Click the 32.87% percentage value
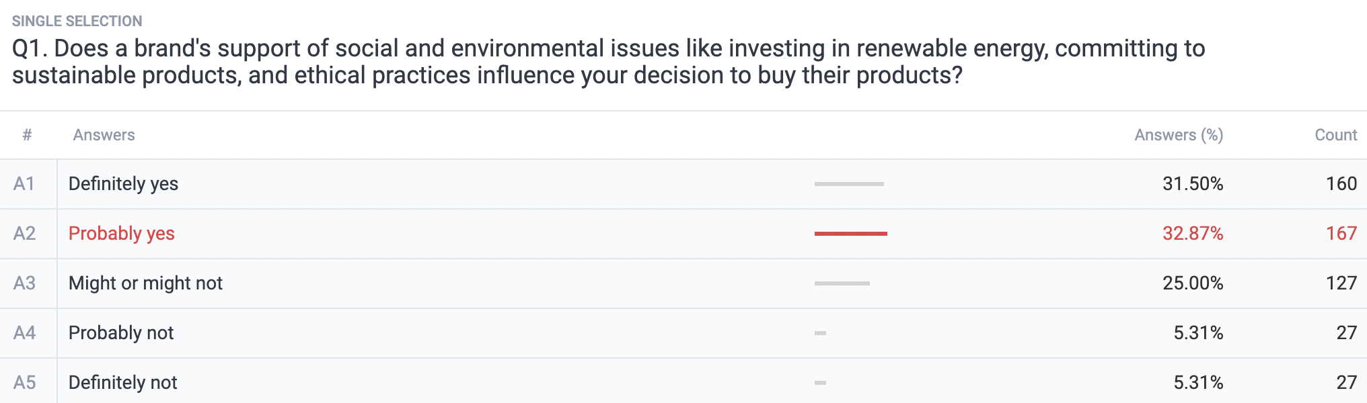This screenshot has width=1367, height=403. tap(1193, 234)
